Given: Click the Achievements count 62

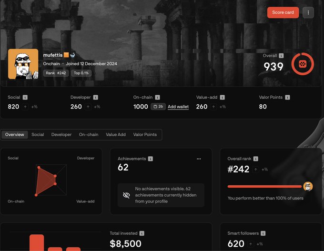Looking at the screenshot, I should click(123, 167).
